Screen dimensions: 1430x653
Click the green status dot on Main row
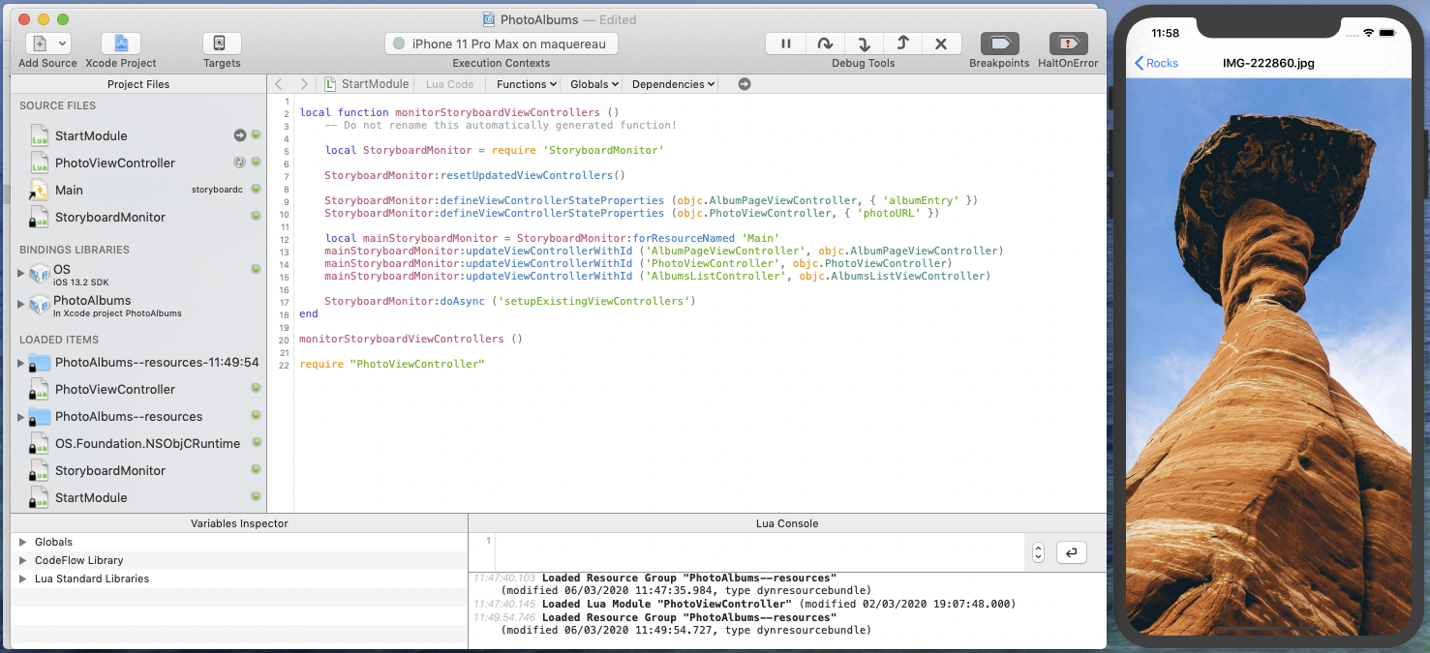pos(256,190)
